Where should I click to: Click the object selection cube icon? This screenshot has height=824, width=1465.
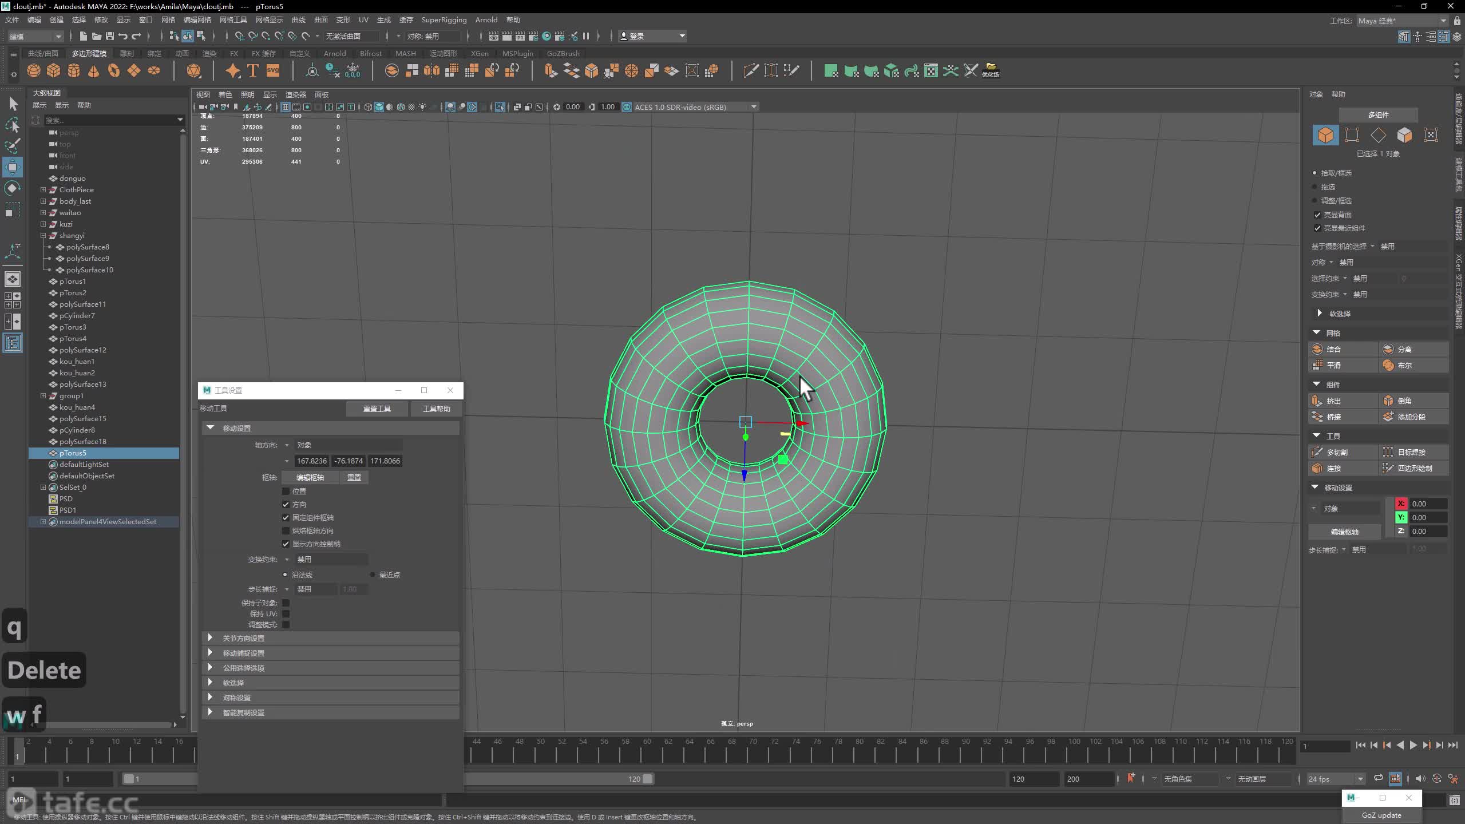coord(1325,135)
